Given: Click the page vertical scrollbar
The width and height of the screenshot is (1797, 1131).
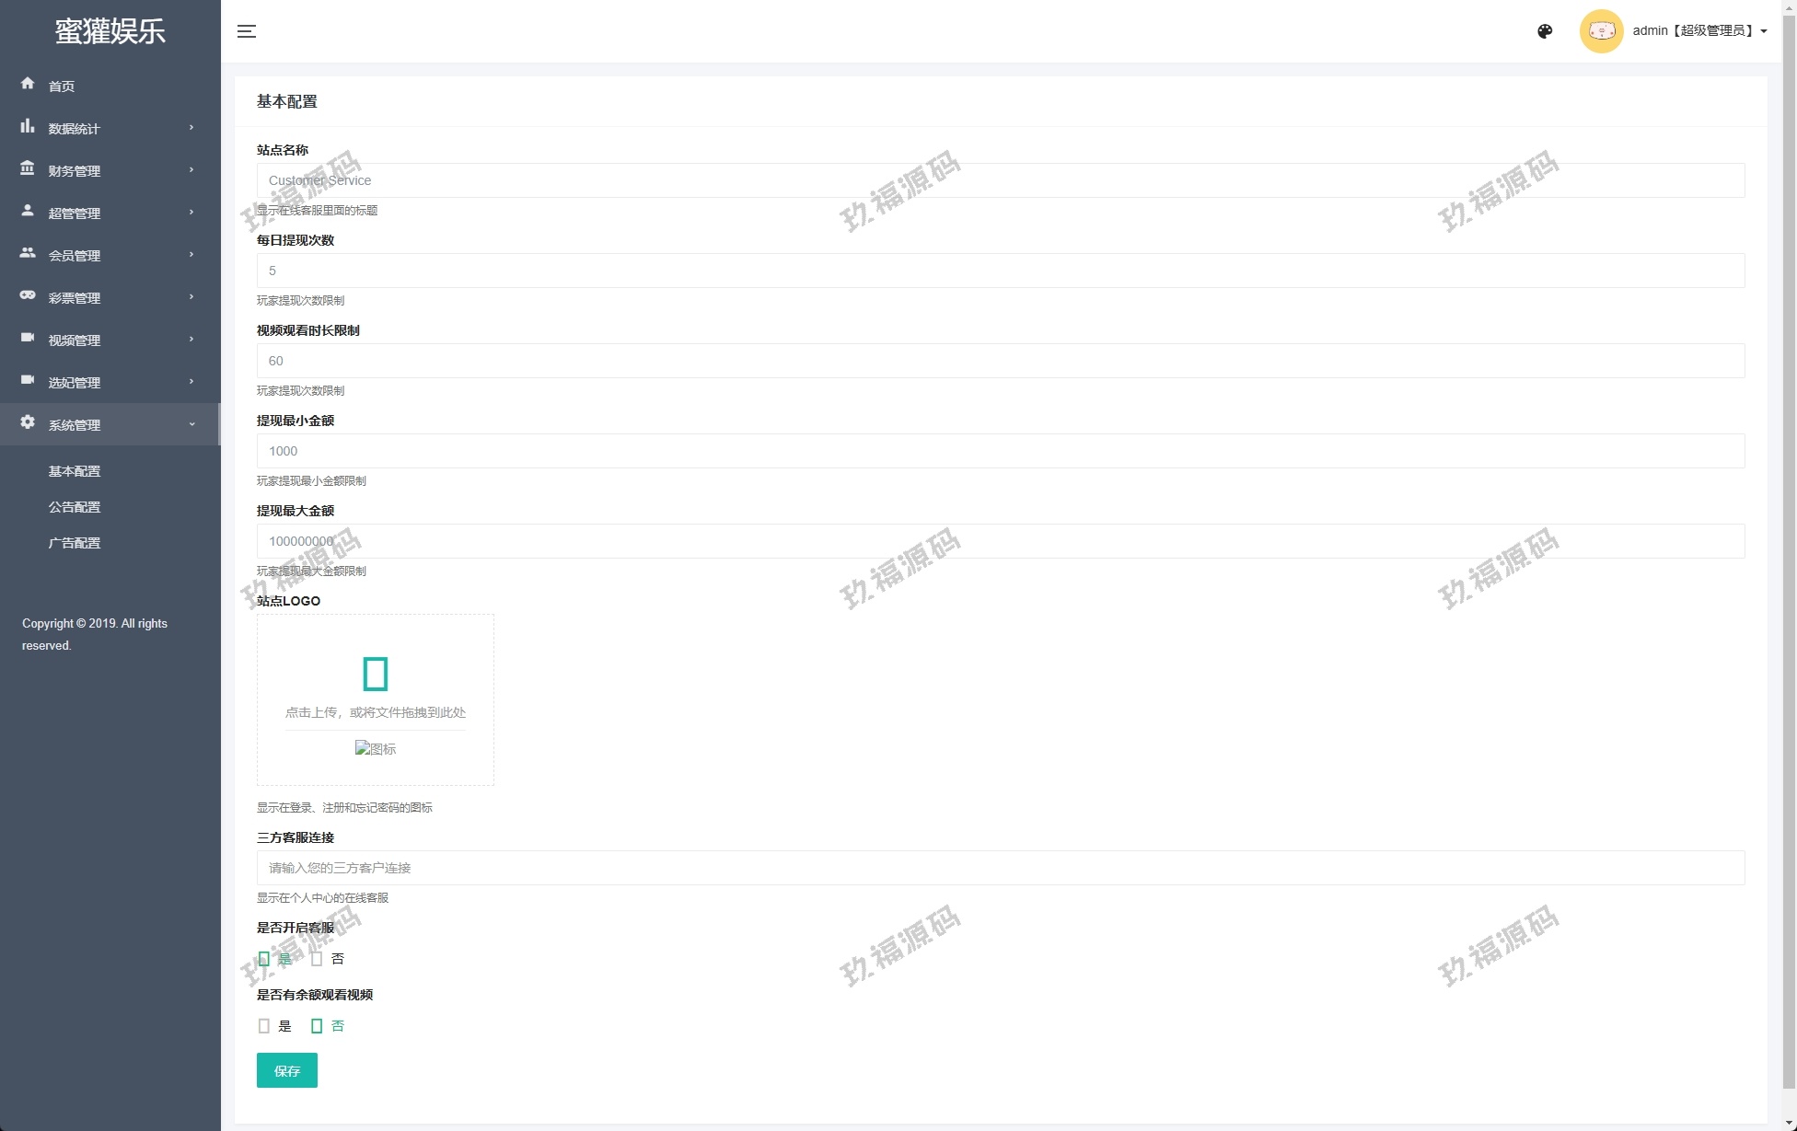Looking at the screenshot, I should tap(1789, 552).
